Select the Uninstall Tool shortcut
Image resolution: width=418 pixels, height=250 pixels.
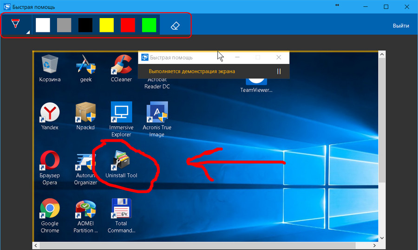point(121,164)
